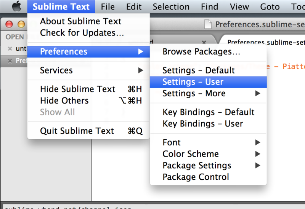Open Settings – More submenu

208,93
